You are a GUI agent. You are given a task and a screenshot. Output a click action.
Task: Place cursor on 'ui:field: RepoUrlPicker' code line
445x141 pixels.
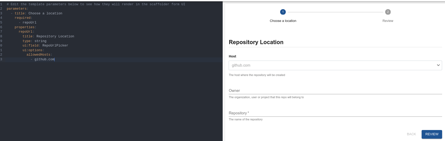(45, 45)
